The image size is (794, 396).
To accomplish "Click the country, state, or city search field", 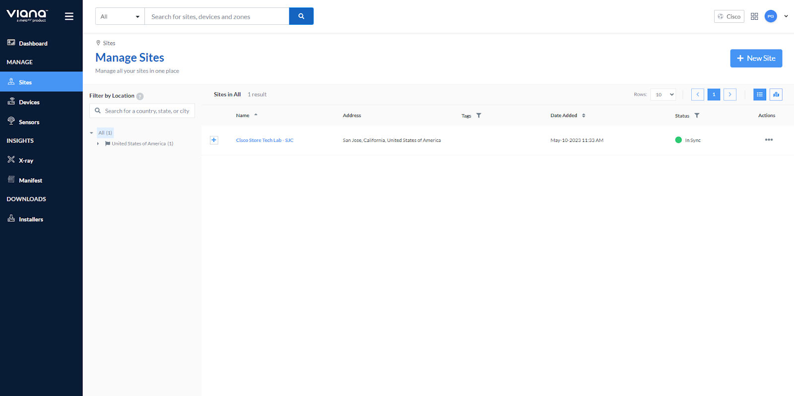I will pyautogui.click(x=147, y=111).
